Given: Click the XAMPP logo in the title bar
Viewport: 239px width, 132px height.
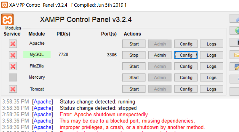Looking at the screenshot, I should coord(4,5).
